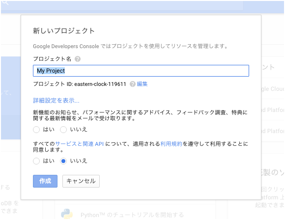The height and width of the screenshot is (220, 285).
Task: Click the project ID text eastern-clock-119611
Action: (100, 84)
